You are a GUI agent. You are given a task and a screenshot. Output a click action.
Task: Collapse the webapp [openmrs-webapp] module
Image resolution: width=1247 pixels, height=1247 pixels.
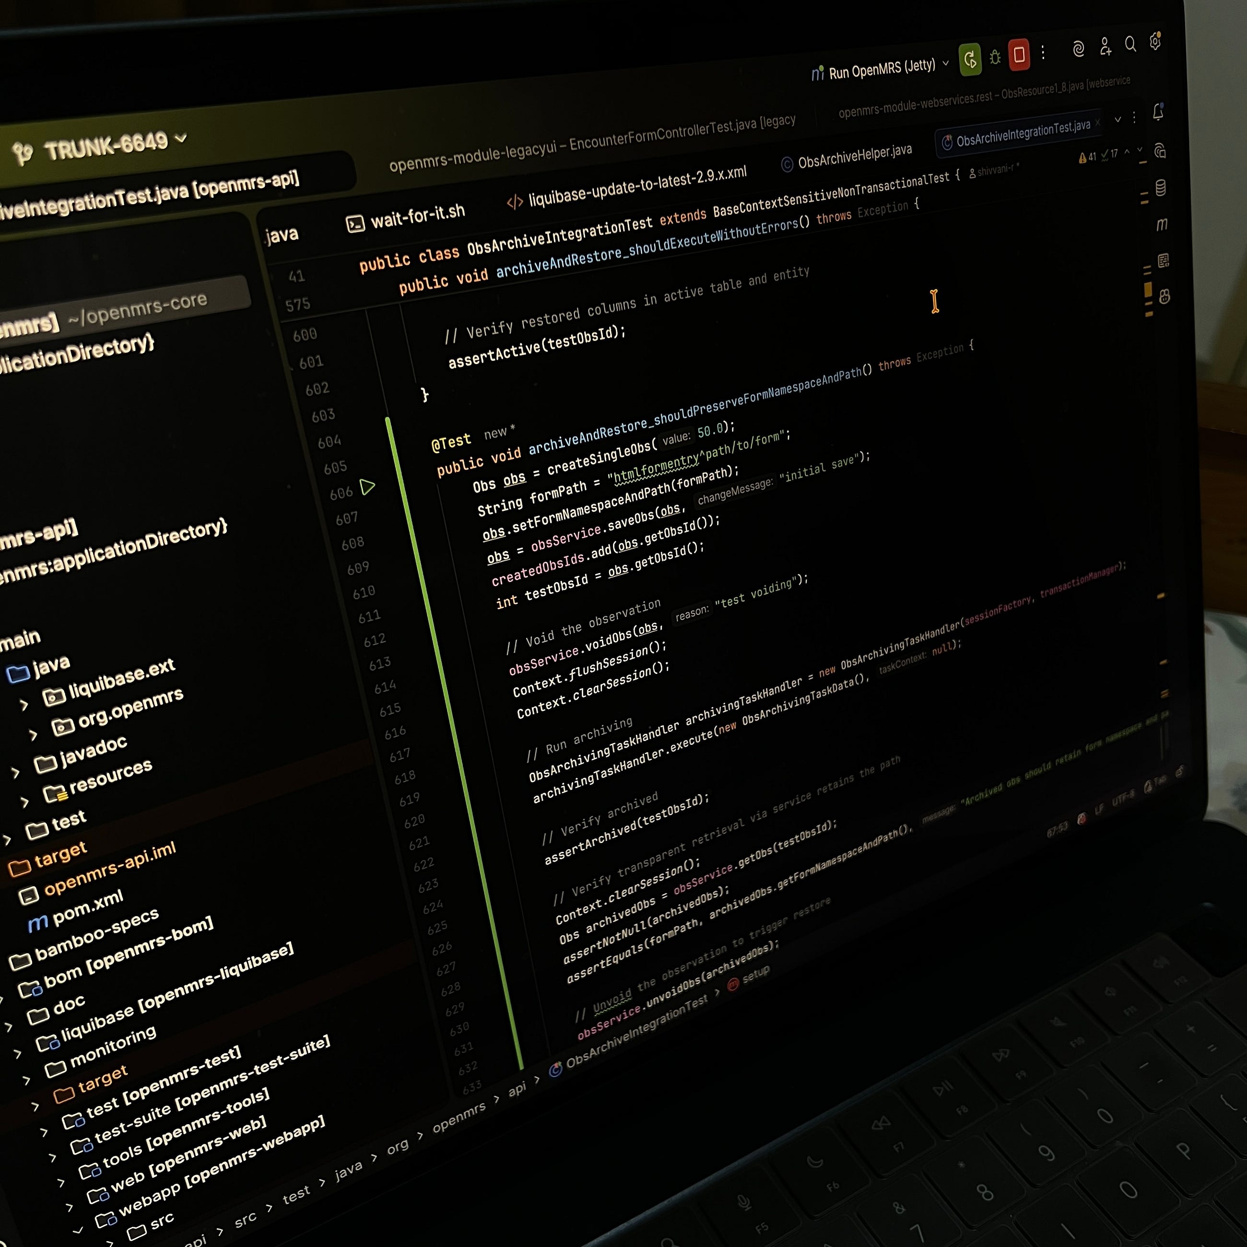point(77,1231)
